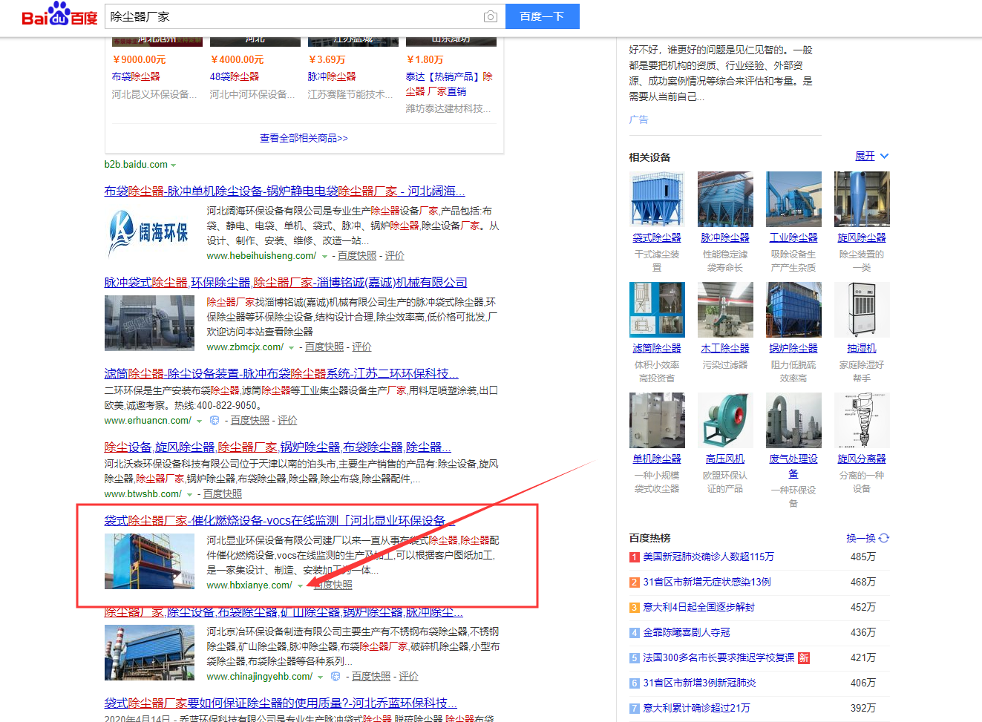Open 袋式除尘器厂家要如何保证 result title

(x=281, y=703)
